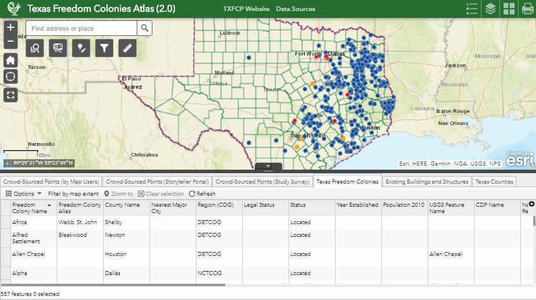Click the Legal Status column header
The width and height of the screenshot is (536, 300).
[x=265, y=208]
